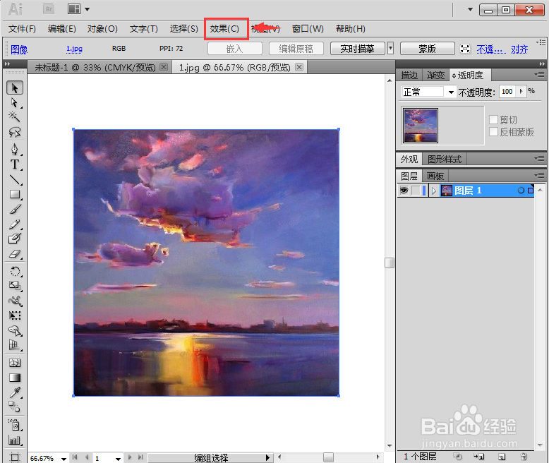Select the Rectangle tool
549x463 pixels.
pos(15,194)
